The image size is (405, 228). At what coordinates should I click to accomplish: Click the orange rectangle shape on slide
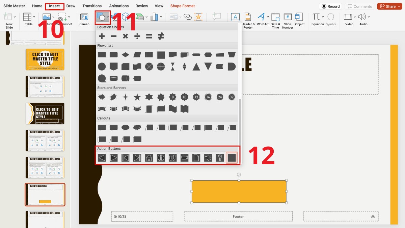coord(239,192)
